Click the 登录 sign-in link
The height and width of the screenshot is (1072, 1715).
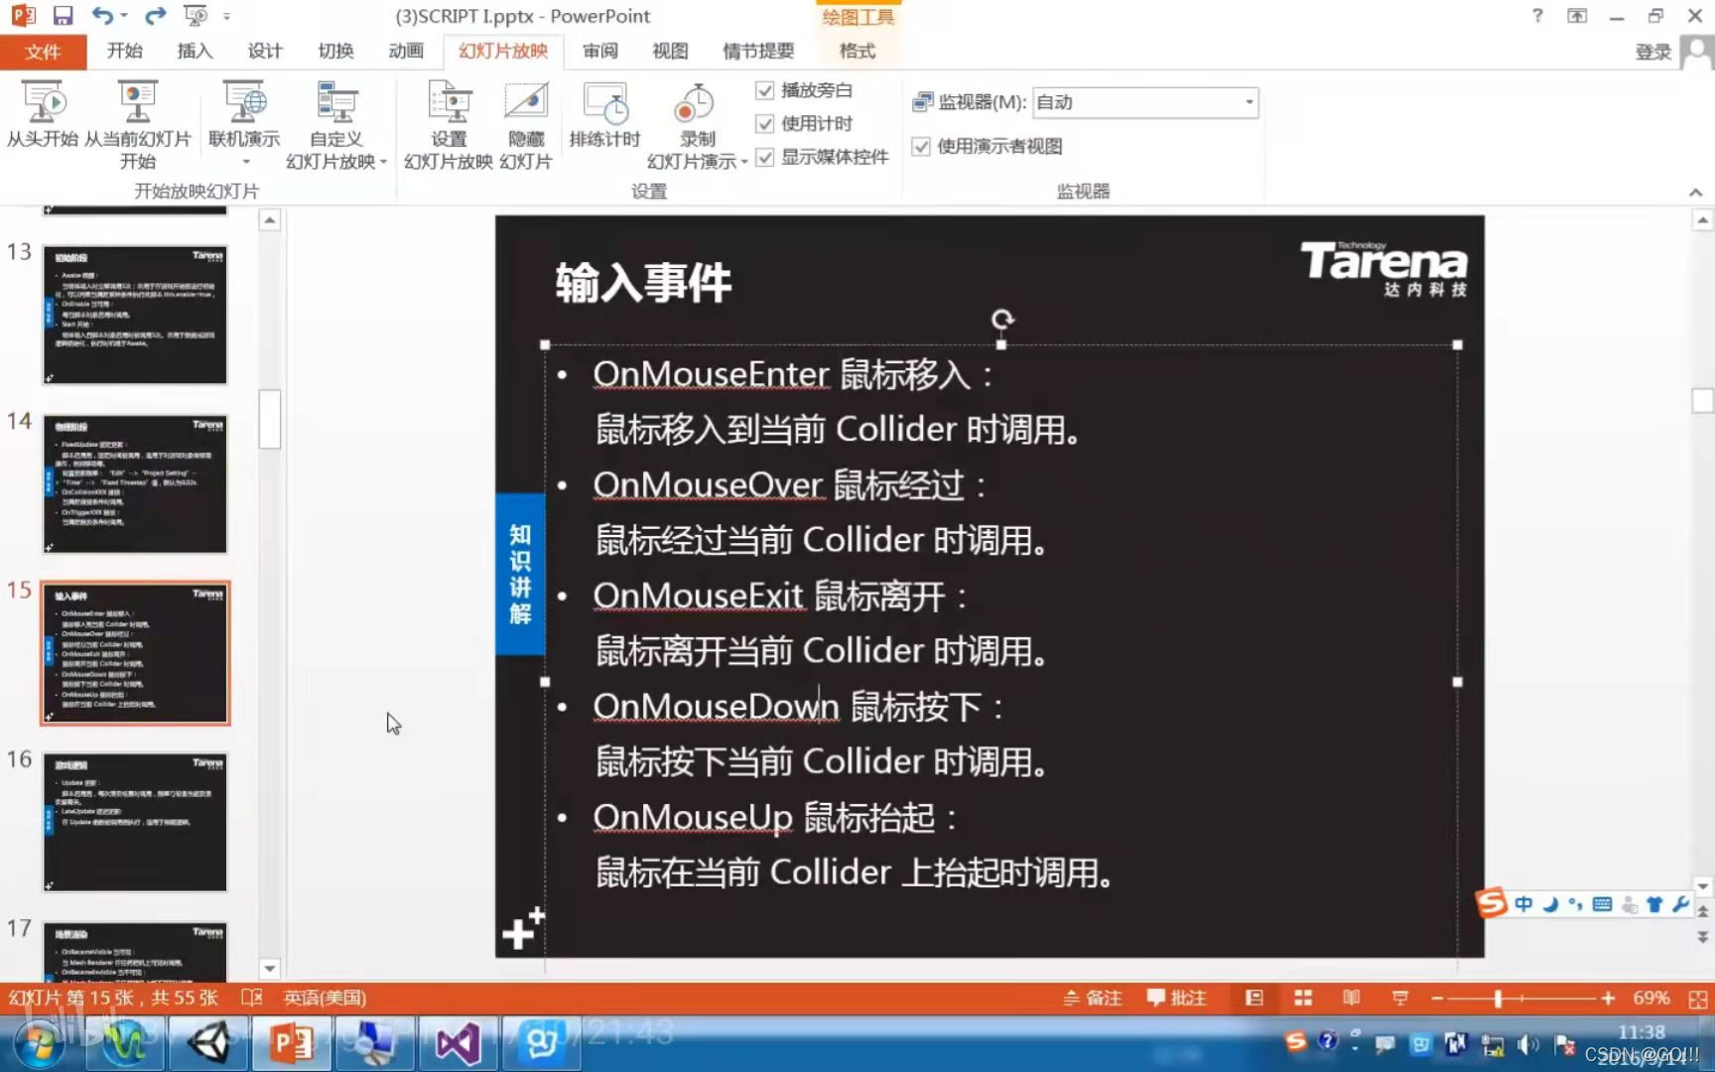1653,52
